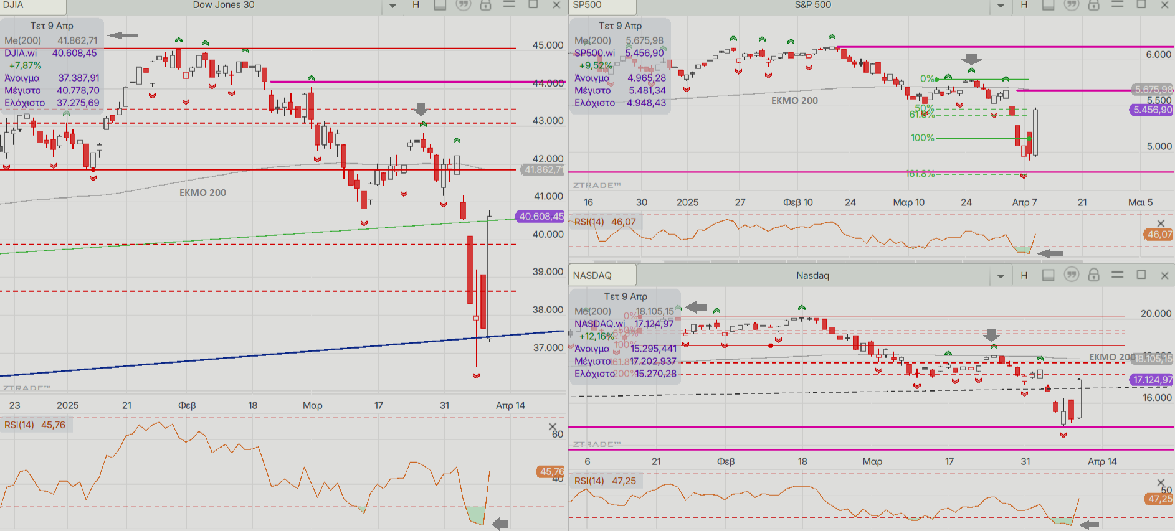This screenshot has width=1175, height=531.
Task: Select the RSI(14) 45,76 label in Dow chart
Action: click(35, 425)
